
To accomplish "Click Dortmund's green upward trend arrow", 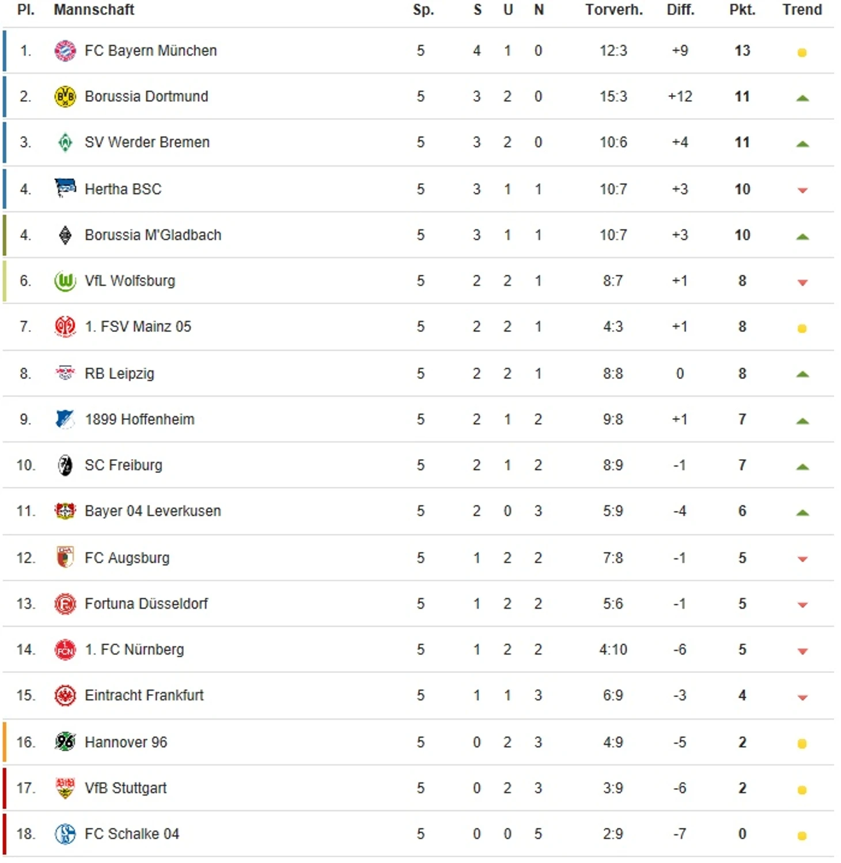I will click(802, 98).
